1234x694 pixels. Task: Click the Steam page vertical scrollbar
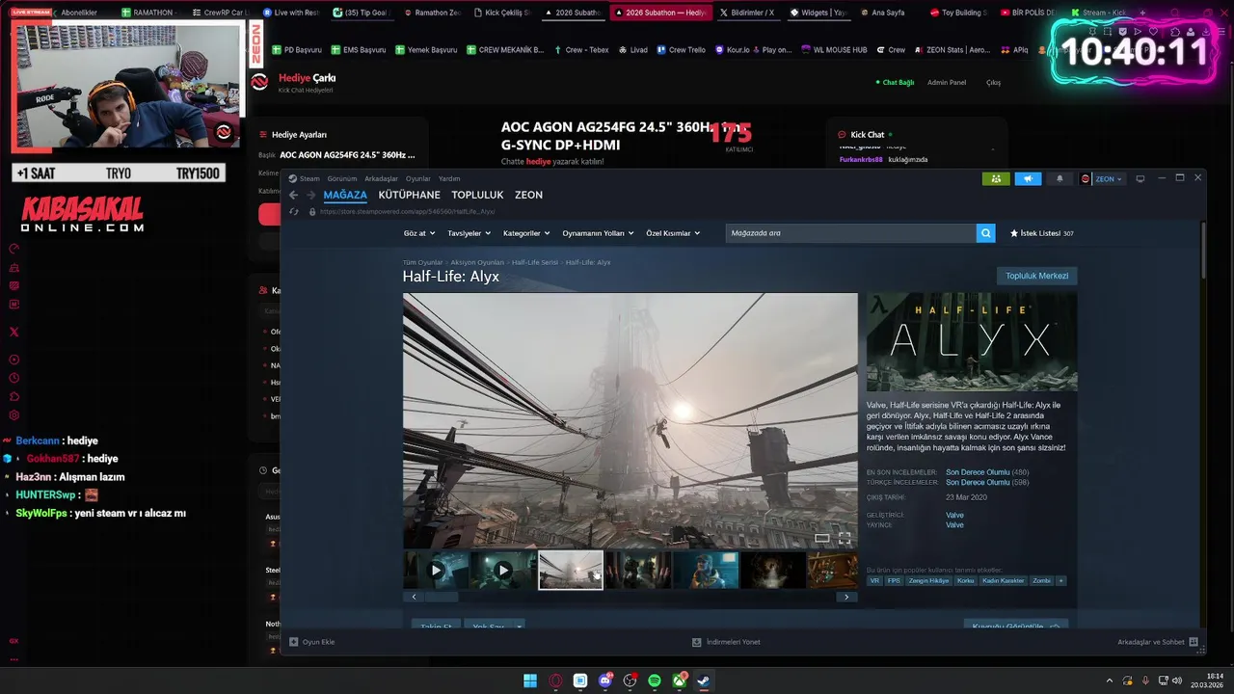tap(1202, 249)
